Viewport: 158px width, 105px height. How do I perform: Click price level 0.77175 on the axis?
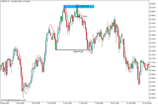pyautogui.click(x=152, y=59)
